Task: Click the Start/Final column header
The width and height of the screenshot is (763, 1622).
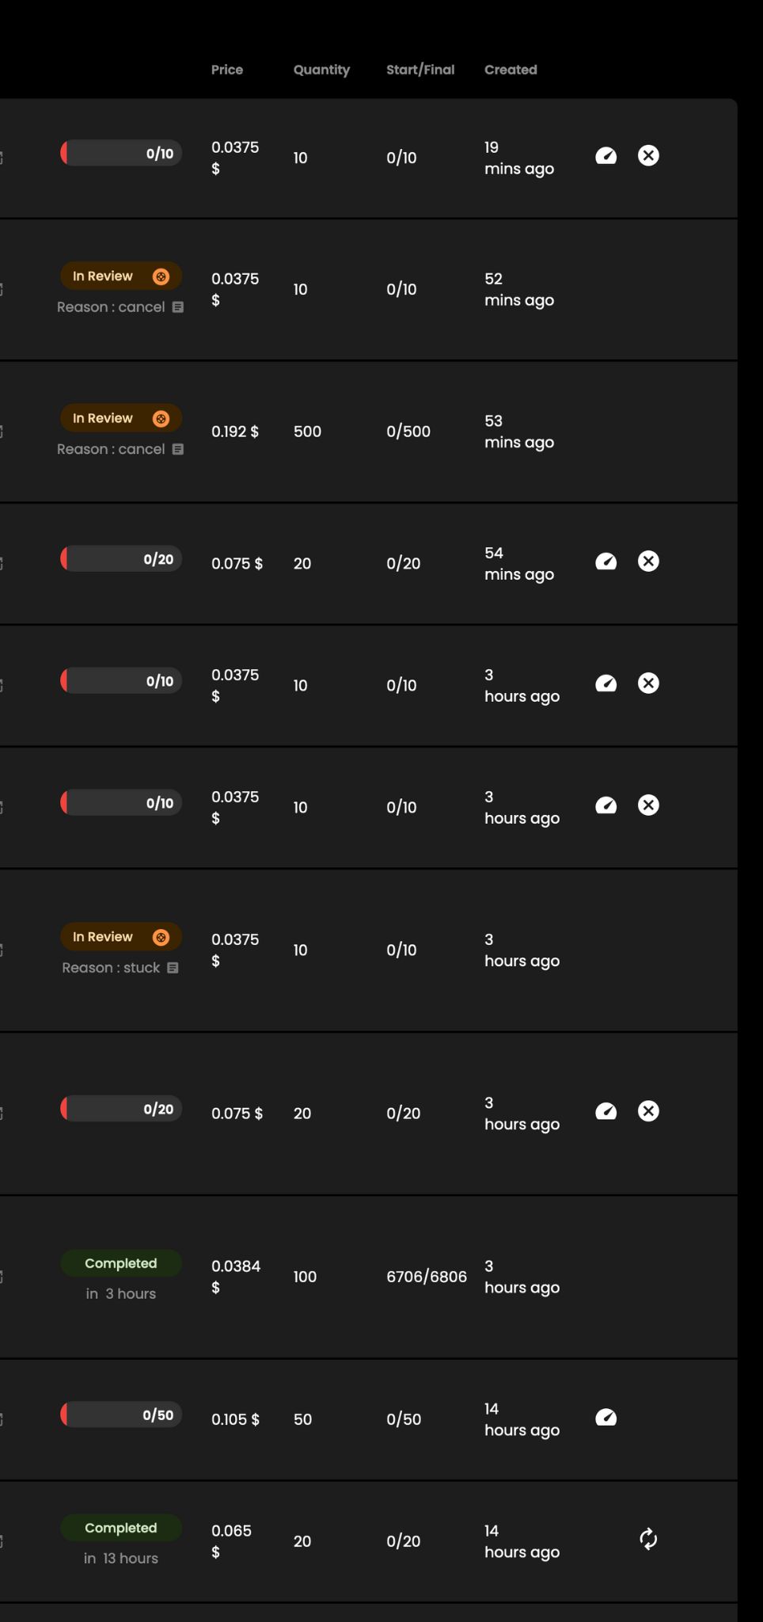Action: tap(420, 70)
